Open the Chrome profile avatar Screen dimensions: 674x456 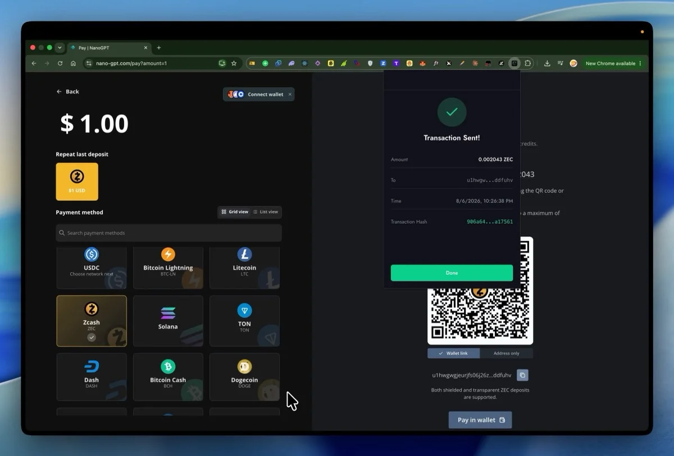(x=573, y=63)
